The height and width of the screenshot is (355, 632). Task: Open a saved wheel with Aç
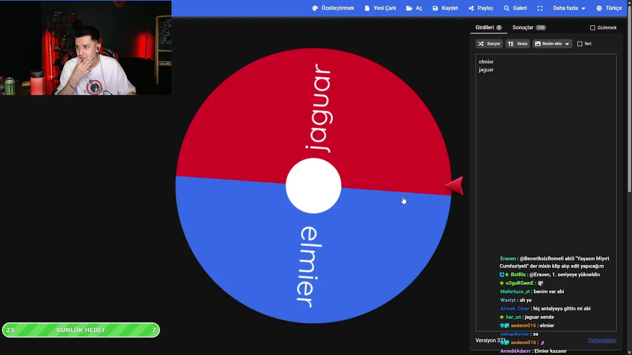[414, 8]
